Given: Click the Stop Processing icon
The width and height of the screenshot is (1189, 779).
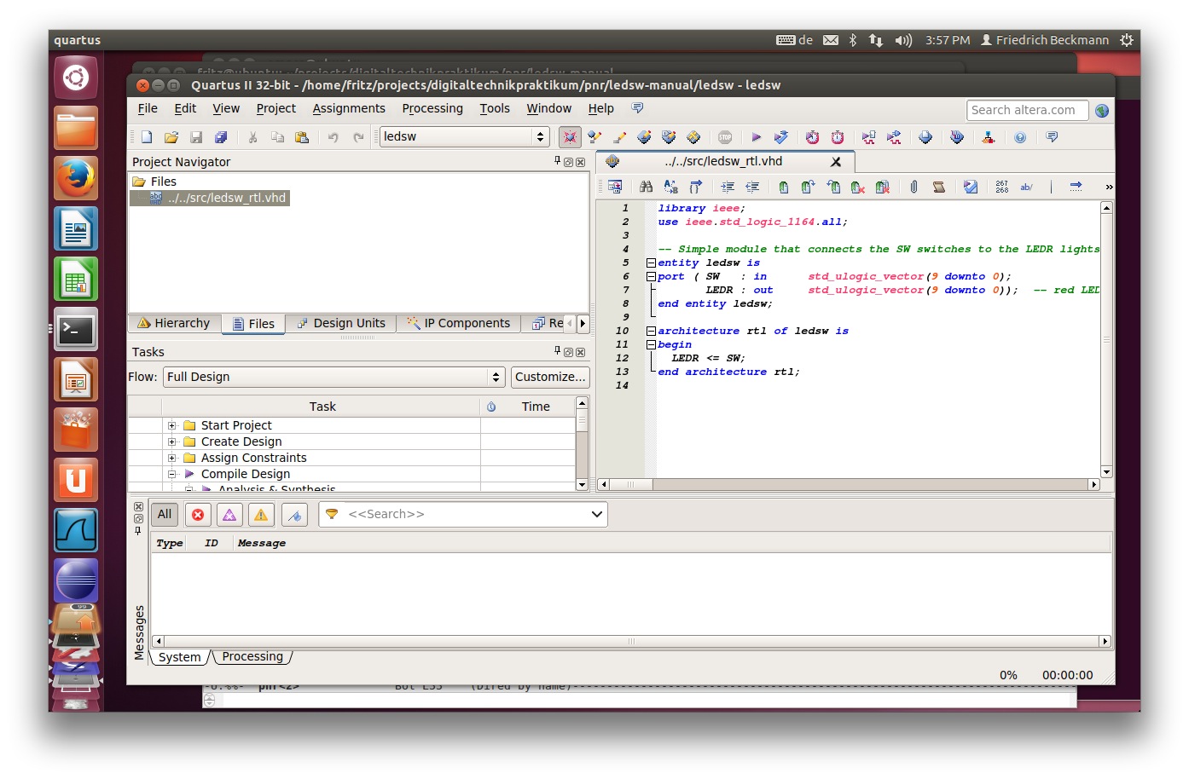Looking at the screenshot, I should point(725,137).
